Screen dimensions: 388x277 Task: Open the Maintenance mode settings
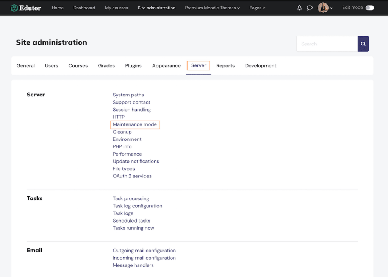[x=135, y=124]
